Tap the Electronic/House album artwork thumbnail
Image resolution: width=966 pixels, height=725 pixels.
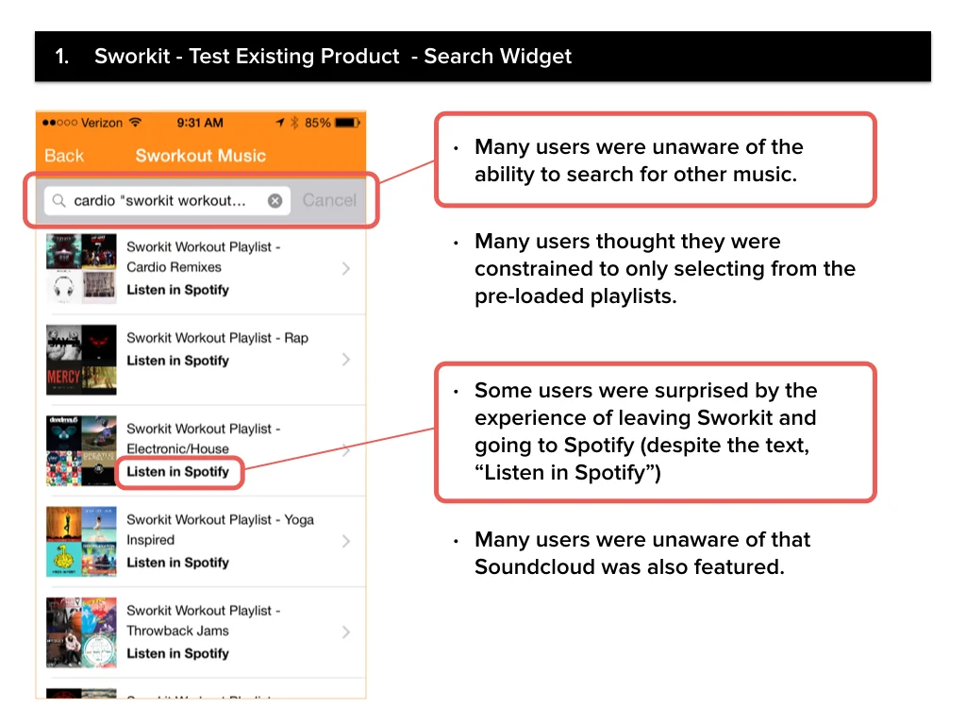(x=81, y=450)
